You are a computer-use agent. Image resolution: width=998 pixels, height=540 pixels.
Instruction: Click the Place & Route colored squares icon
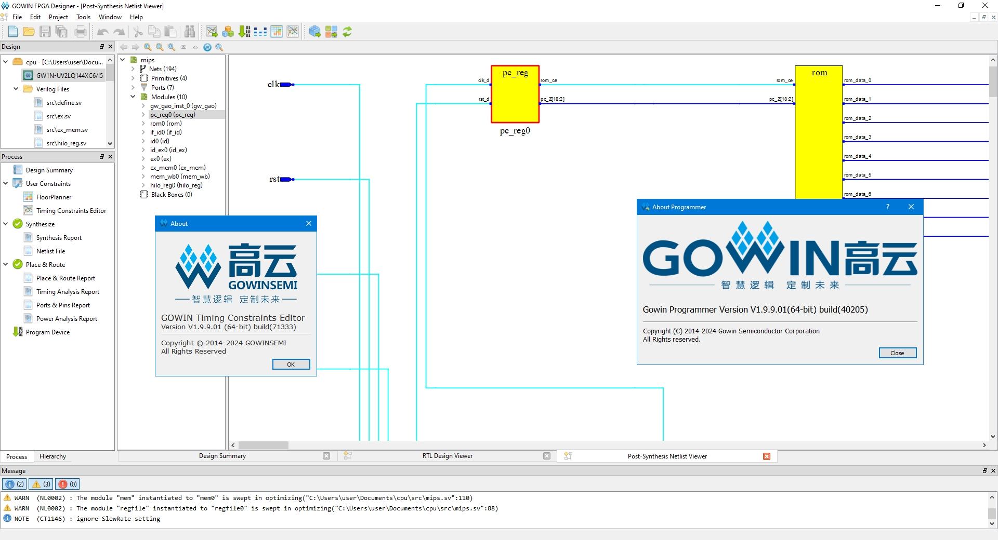[x=331, y=32]
